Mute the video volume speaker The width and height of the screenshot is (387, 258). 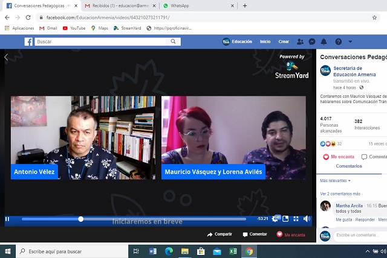tap(307, 219)
